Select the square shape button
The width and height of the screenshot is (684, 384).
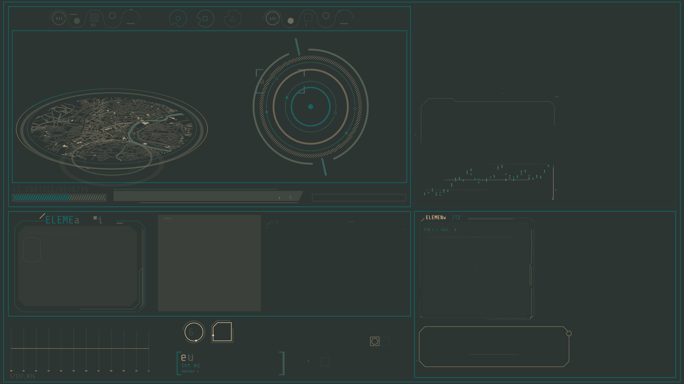coord(205,18)
